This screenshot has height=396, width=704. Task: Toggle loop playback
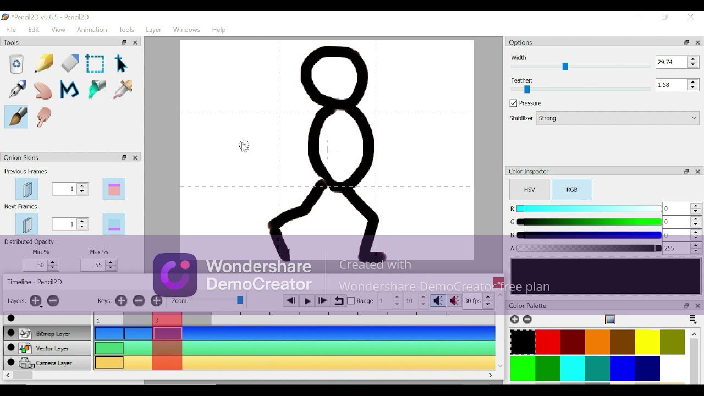click(x=339, y=301)
